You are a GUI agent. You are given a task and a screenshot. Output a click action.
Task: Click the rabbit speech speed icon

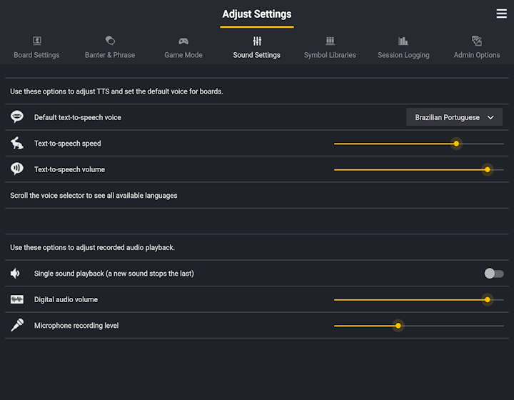coord(17,144)
